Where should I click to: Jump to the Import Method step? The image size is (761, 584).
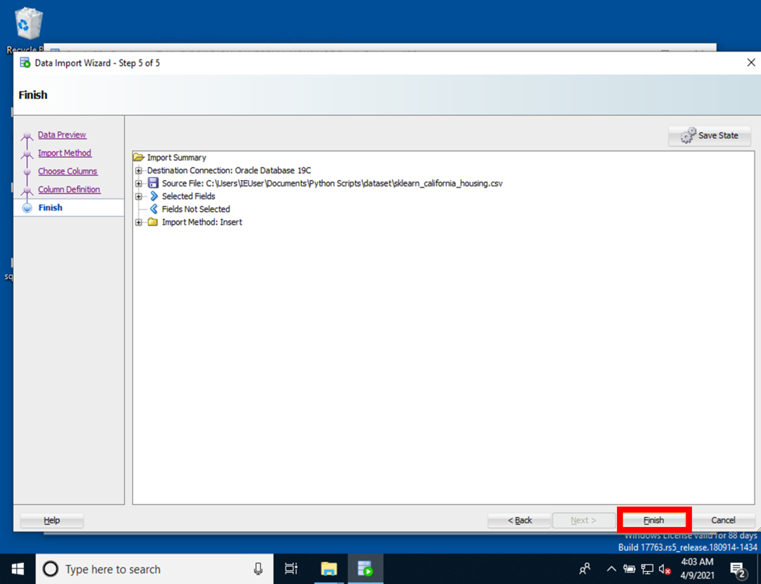point(65,153)
